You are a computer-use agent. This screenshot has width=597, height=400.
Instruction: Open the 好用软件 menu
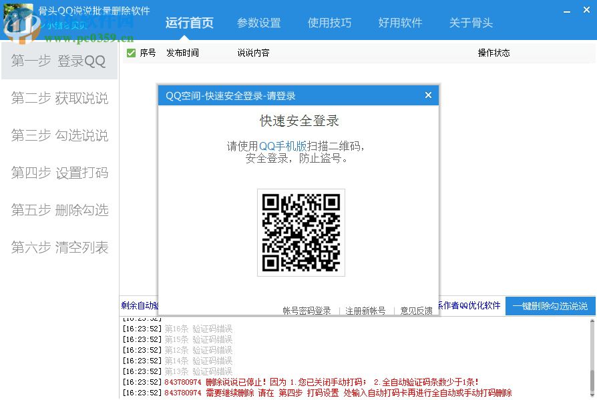coord(401,22)
